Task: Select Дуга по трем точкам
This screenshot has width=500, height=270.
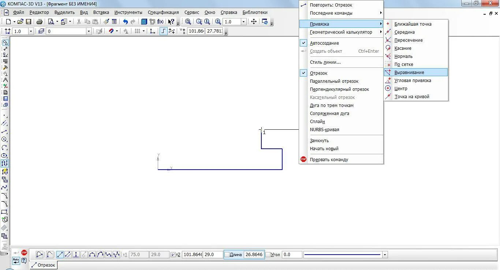Action: 341,106
